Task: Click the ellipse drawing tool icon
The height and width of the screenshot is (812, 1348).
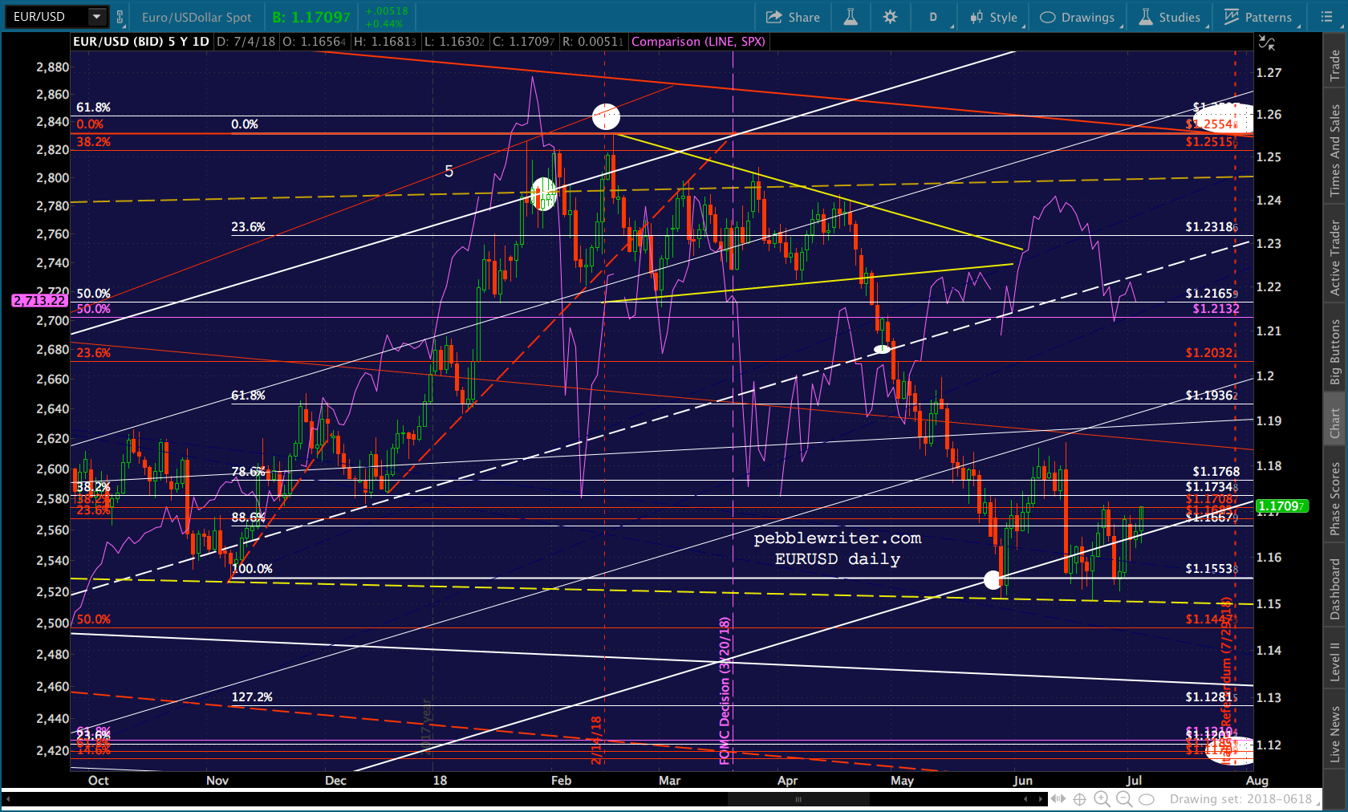Action: [1147, 799]
